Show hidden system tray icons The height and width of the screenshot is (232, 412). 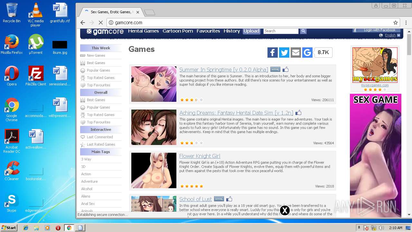359,228
